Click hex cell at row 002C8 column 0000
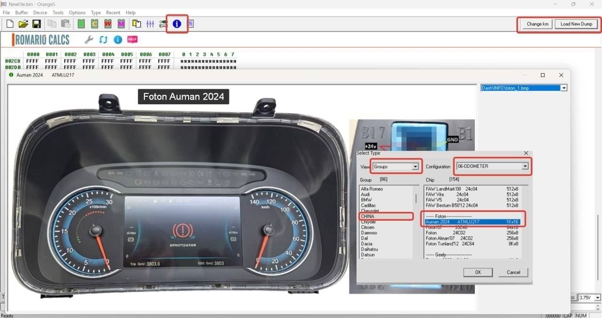 [32, 61]
